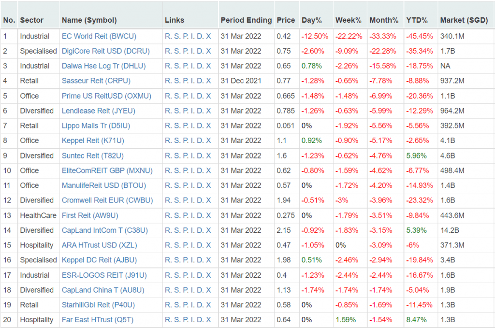The width and height of the screenshot is (495, 328).
Task: Select the 31 Dec 2021 period for Sasseur Reit
Action: pos(241,81)
